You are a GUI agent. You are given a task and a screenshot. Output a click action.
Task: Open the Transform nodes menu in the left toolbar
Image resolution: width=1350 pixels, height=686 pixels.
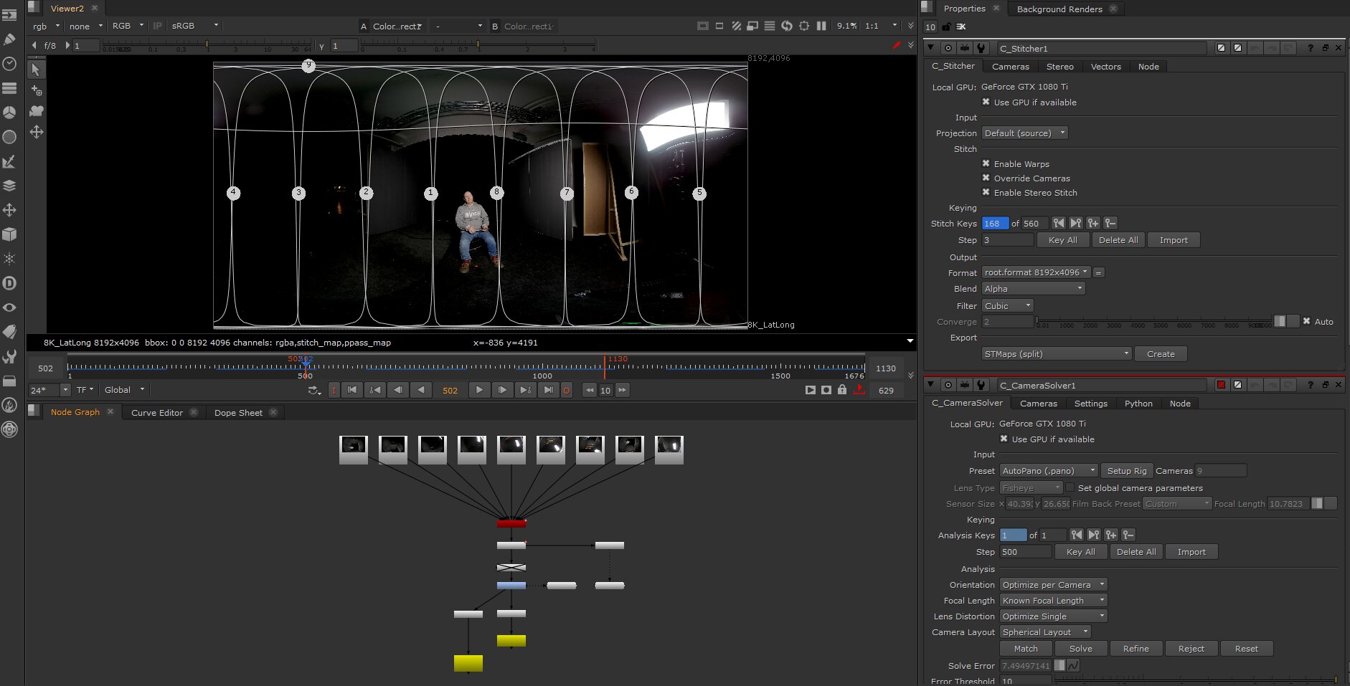(x=9, y=210)
